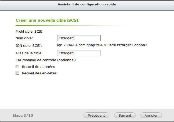
Task: Click the Etape 3/10 step indicator
Action: tap(23, 116)
